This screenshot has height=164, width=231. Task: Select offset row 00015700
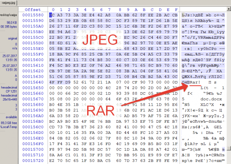(x=33, y=149)
